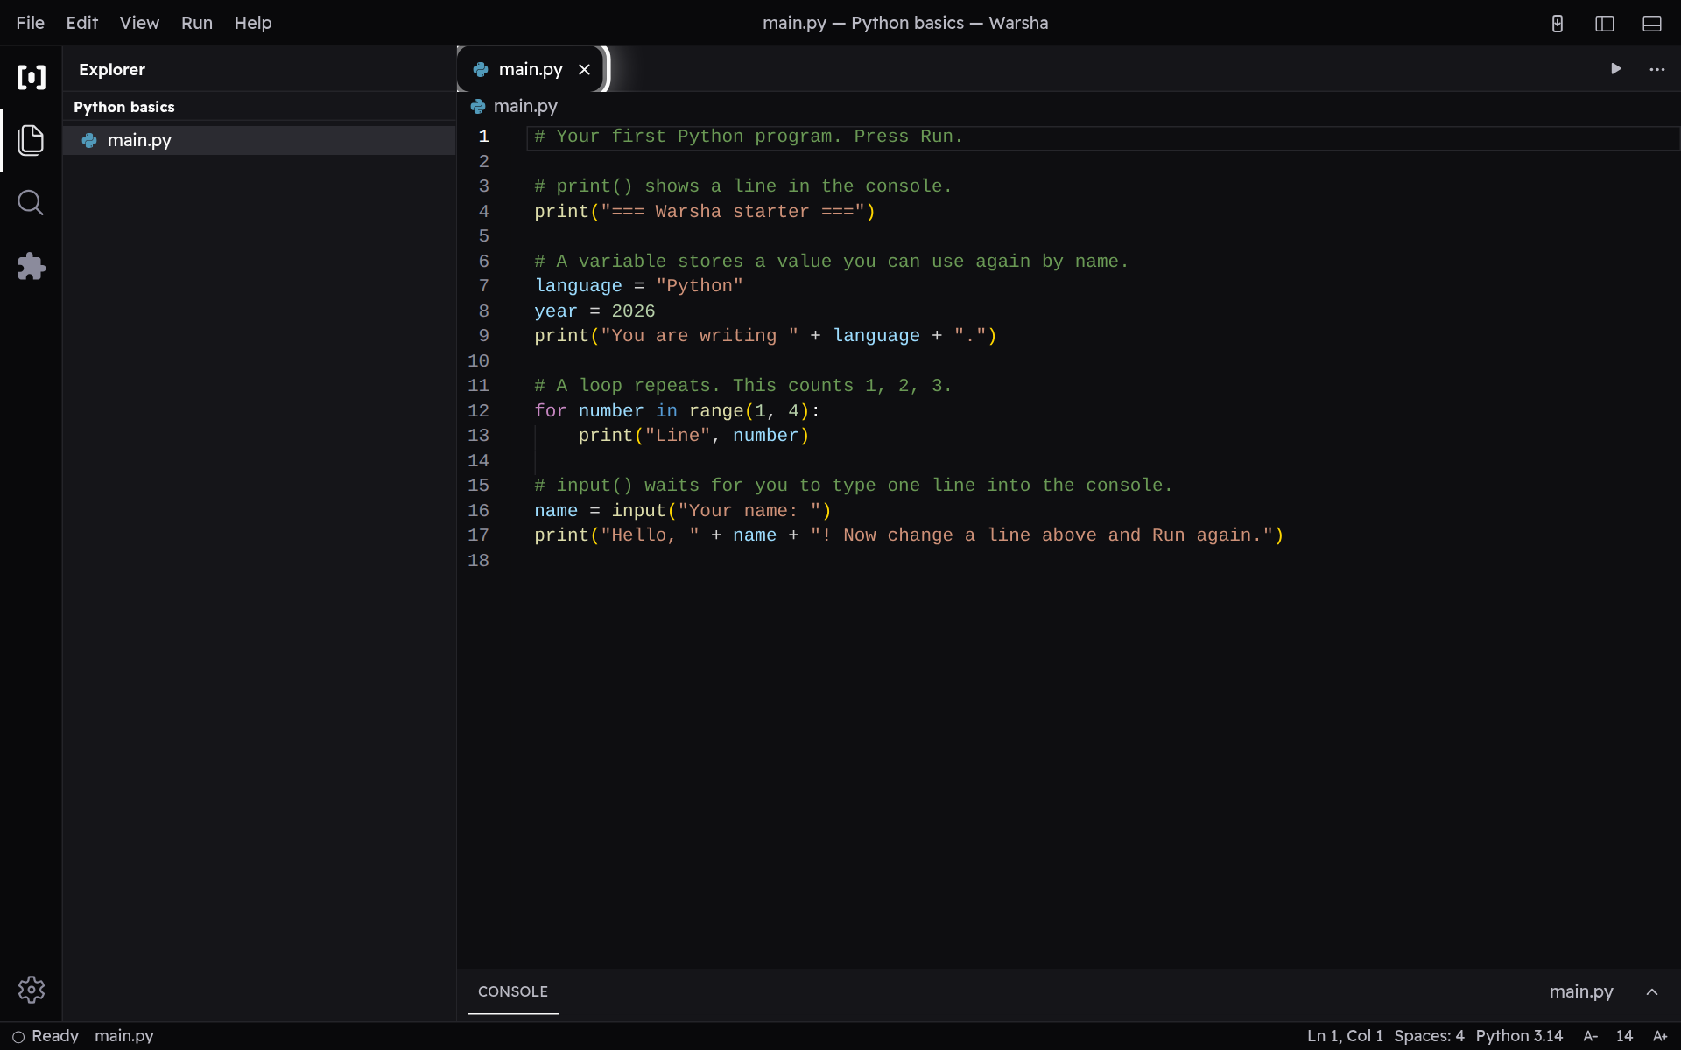Toggle the bottom panel layout icon

[1652, 24]
